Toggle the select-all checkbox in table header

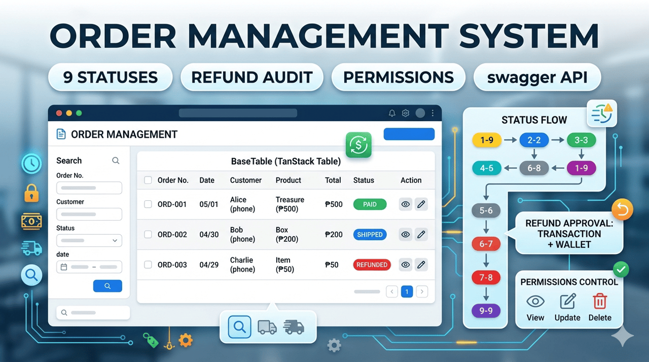[148, 180]
